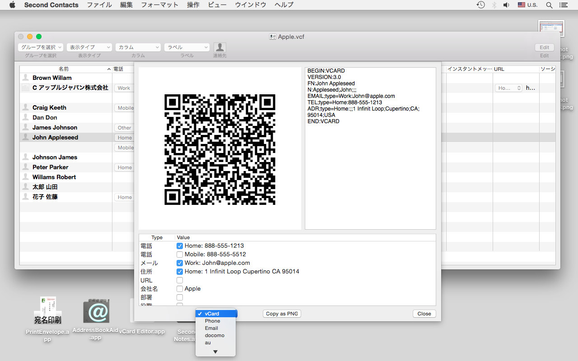This screenshot has height=361, width=578.
Task: Open the ビュー menu
Action: [x=217, y=5]
